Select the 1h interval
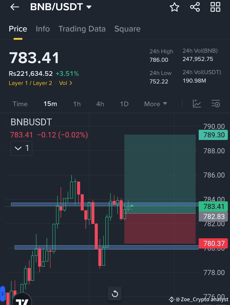230x305 pixels. pos(77,104)
